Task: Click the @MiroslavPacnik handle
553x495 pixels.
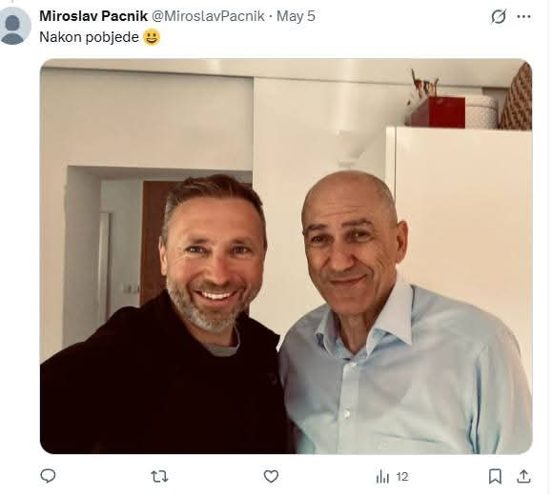Action: pyautogui.click(x=208, y=16)
